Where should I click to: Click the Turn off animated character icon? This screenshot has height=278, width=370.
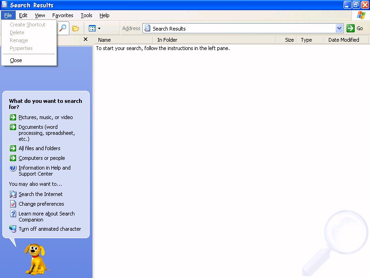coord(13,229)
